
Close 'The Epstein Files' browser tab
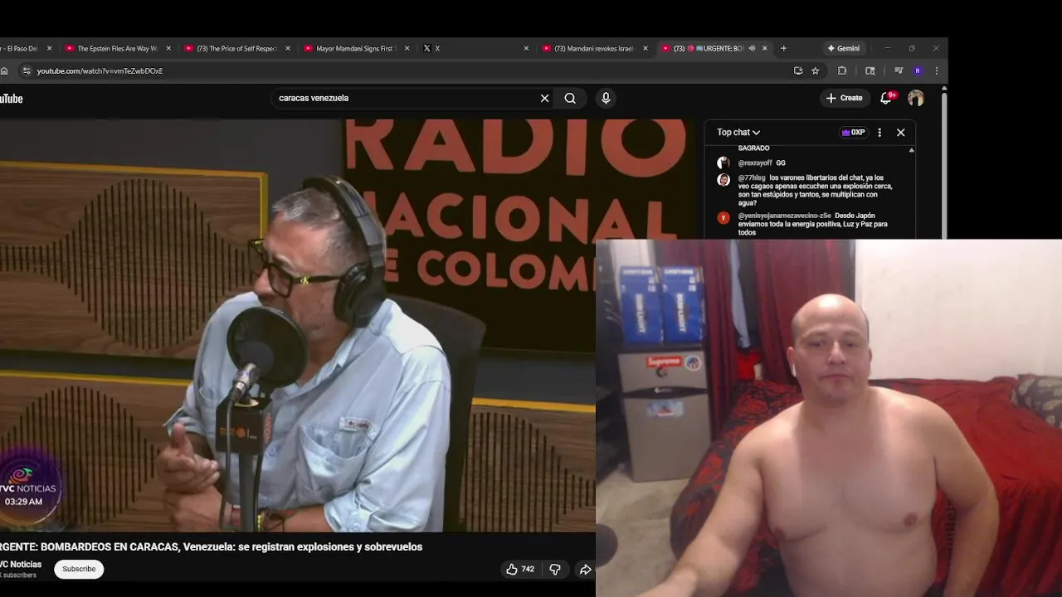tap(168, 48)
